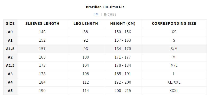Select the A4 size row label

10,82
